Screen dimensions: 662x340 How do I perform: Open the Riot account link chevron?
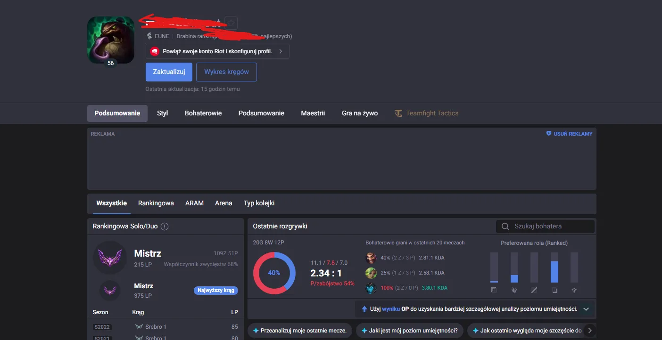(x=281, y=51)
